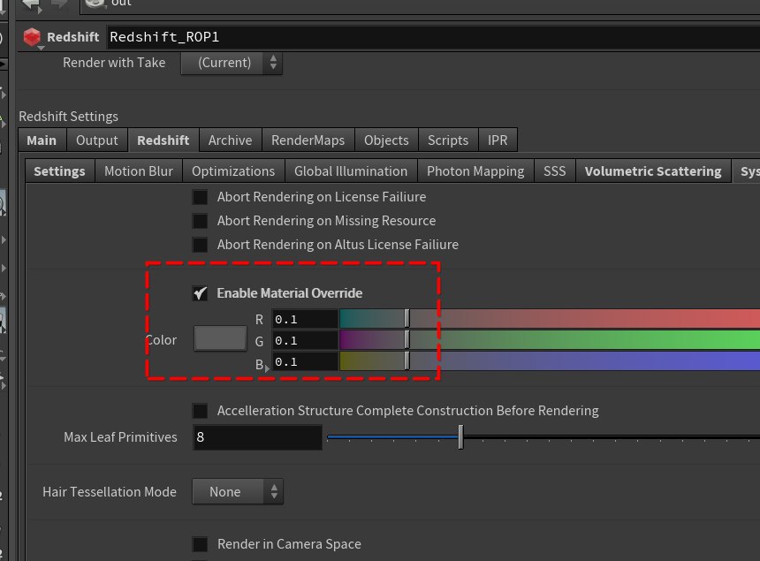Click the Hair Tessellation Mode label
Image resolution: width=760 pixels, height=561 pixels.
pos(110,492)
